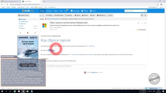Toggle the unread dot in message header
166x93 pixels.
[x=142, y=23]
